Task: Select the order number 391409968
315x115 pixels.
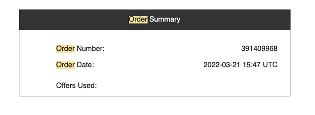Action: coord(259,49)
